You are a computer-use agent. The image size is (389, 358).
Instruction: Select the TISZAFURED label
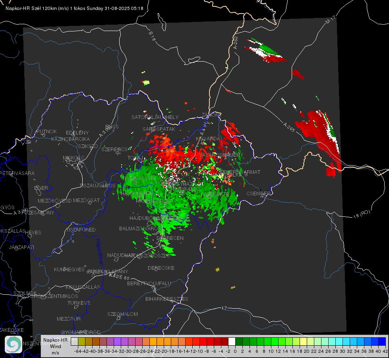pyautogui.click(x=81, y=230)
